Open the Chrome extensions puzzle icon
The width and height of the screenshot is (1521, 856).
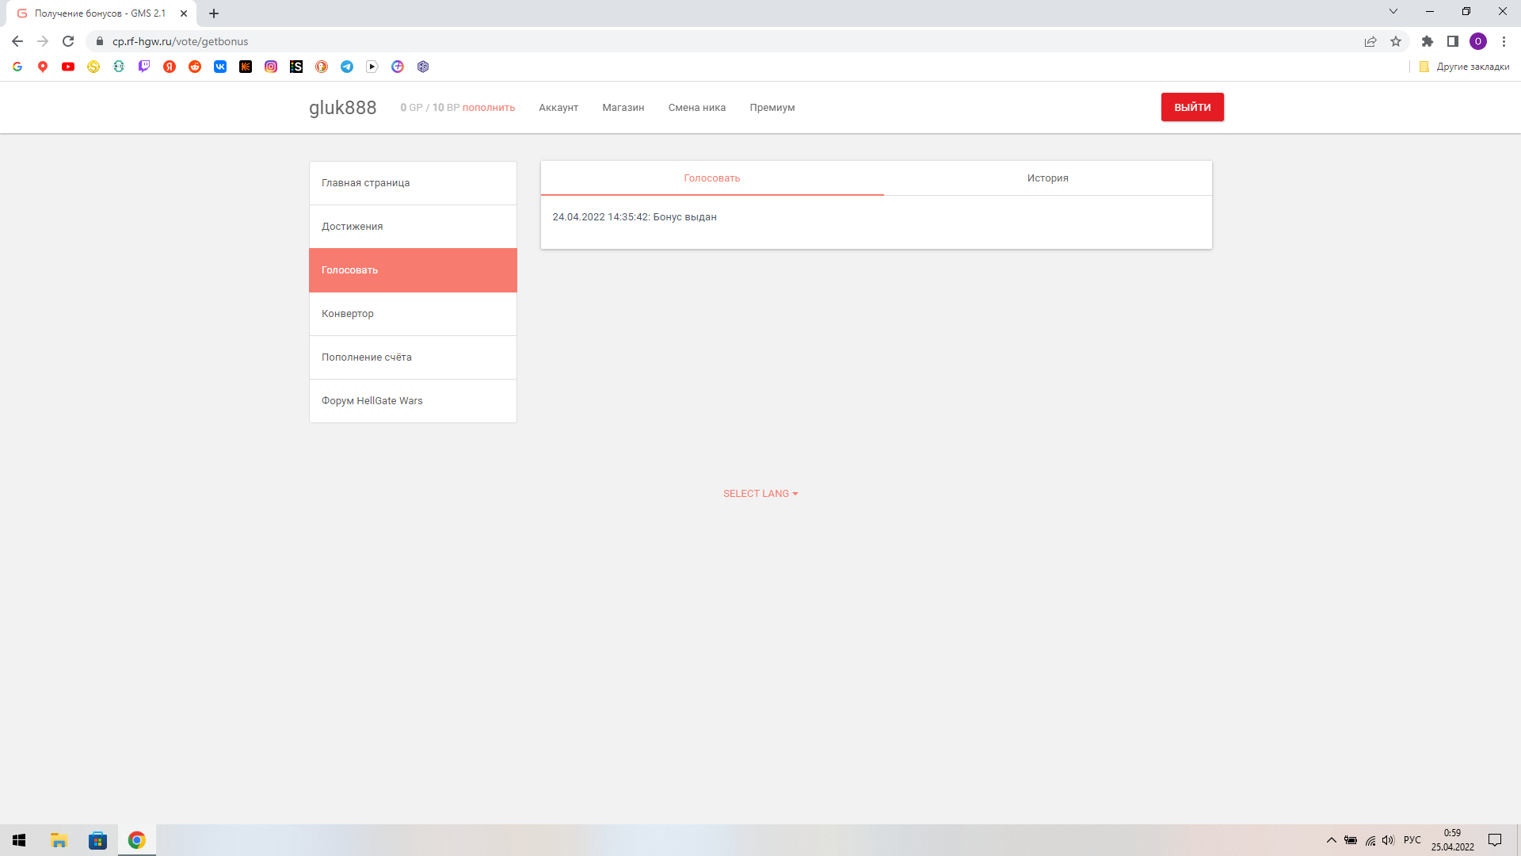point(1428,41)
